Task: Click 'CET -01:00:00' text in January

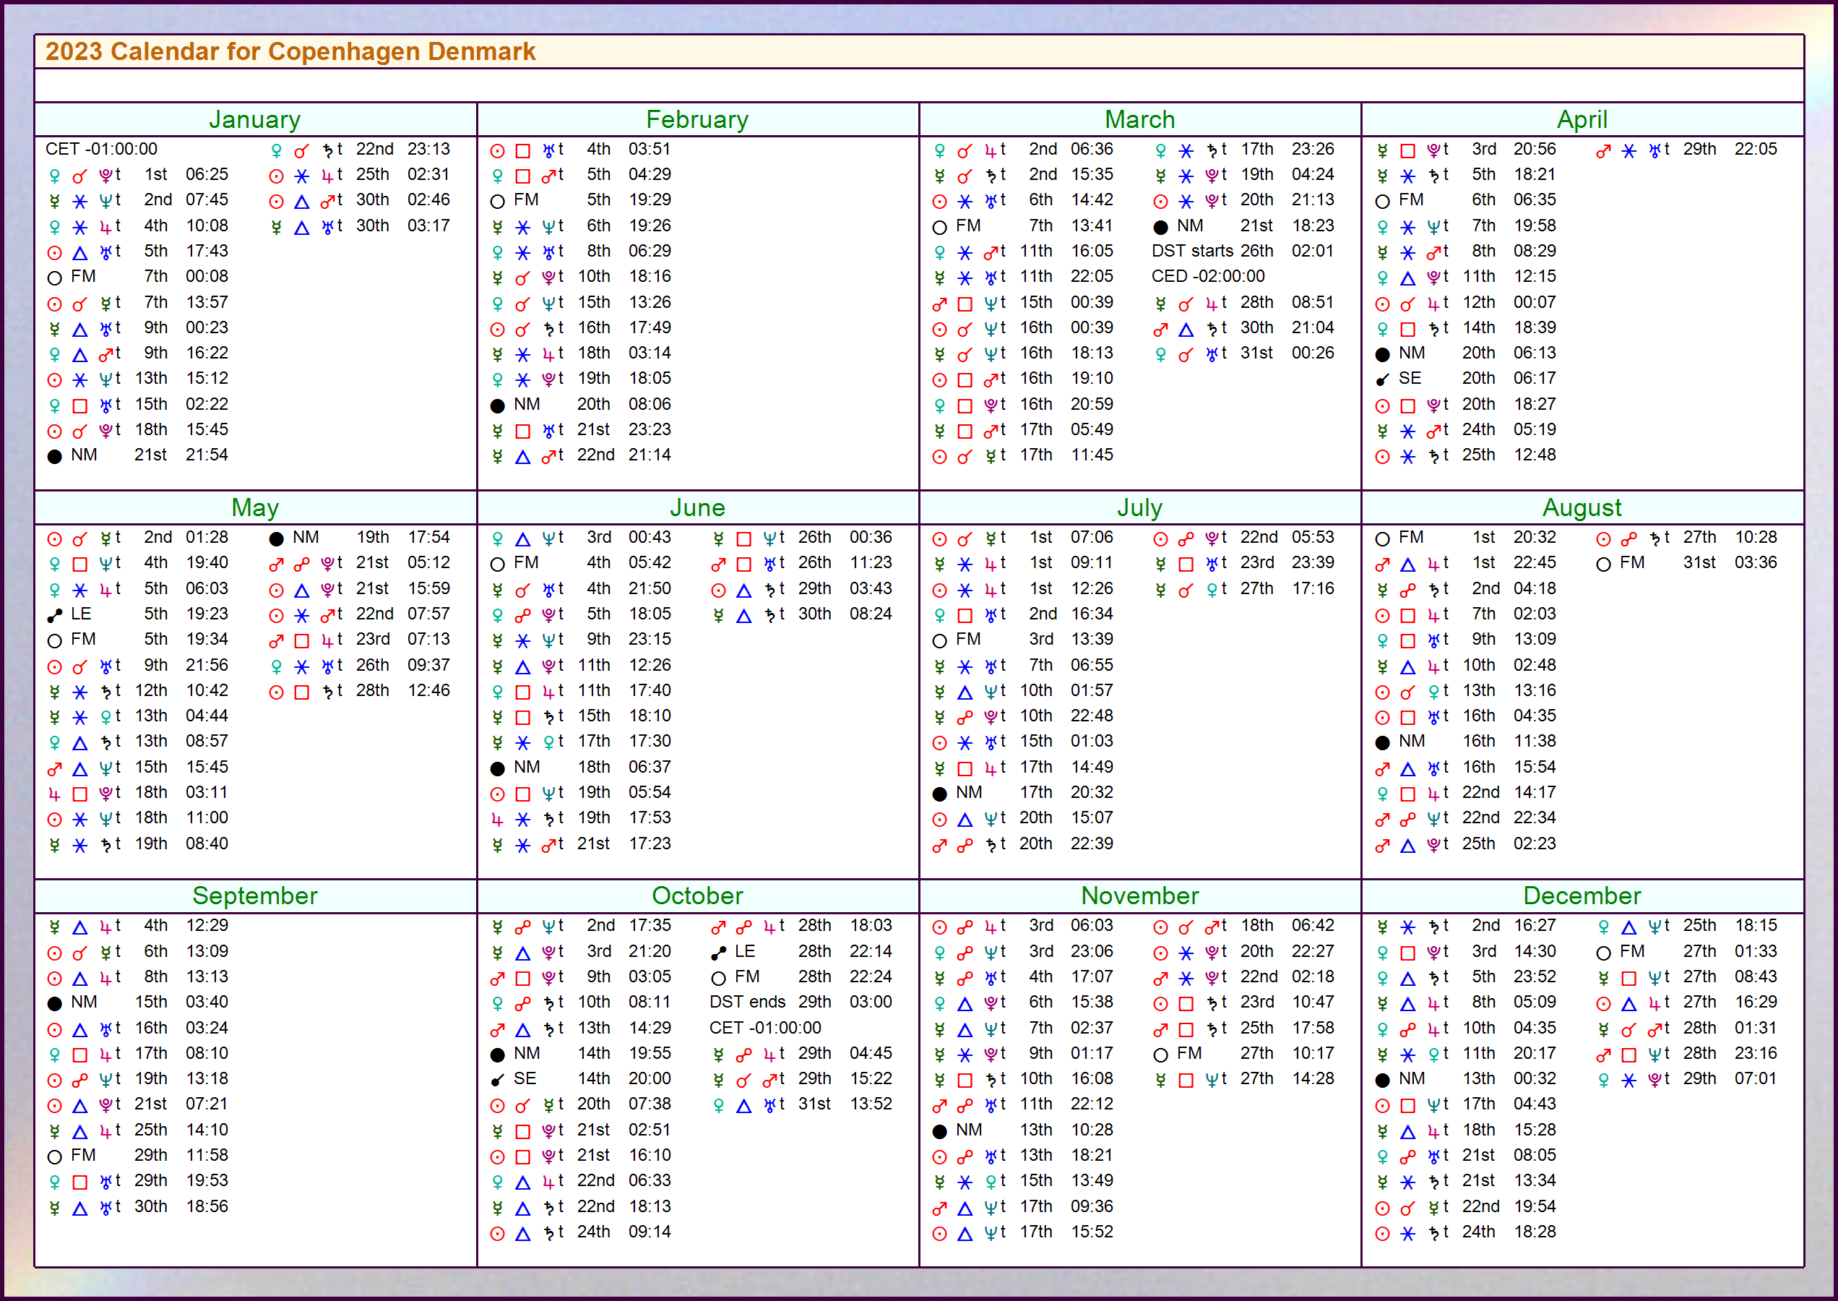Action: [x=101, y=149]
